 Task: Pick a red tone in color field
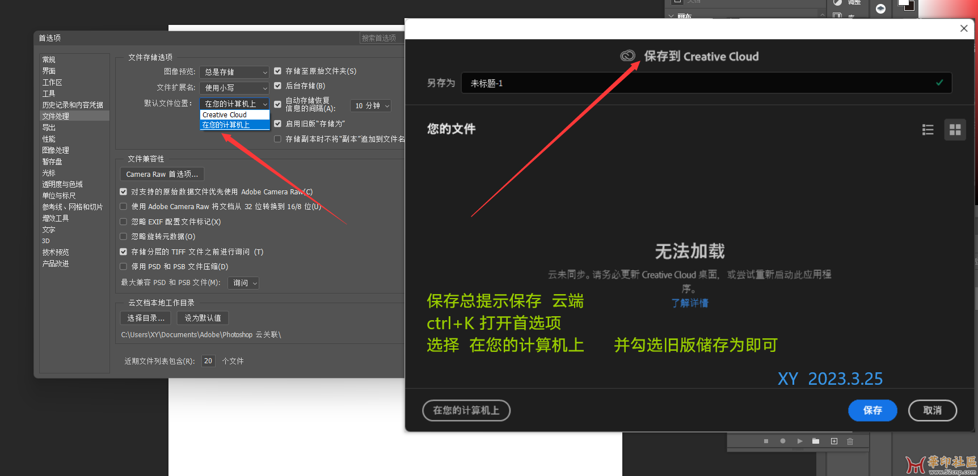point(947,8)
